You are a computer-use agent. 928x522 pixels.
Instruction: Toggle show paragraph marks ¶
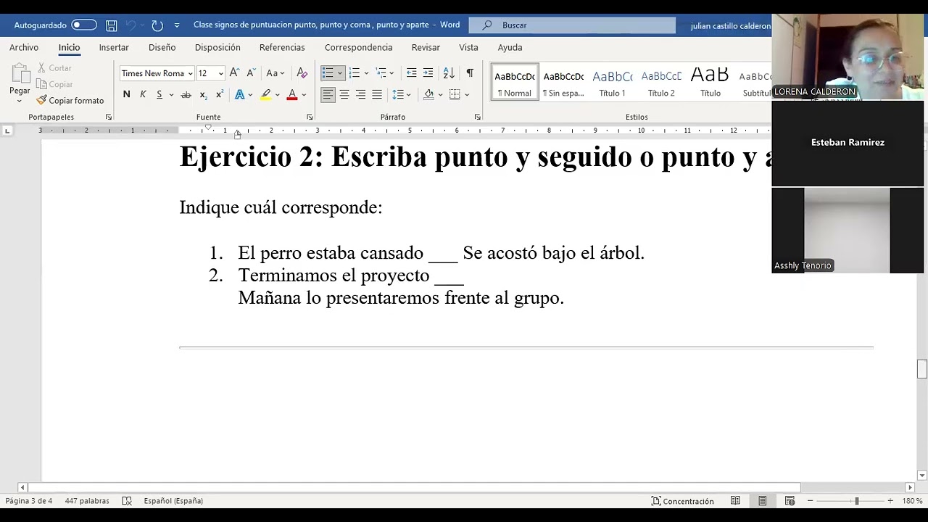coord(470,73)
